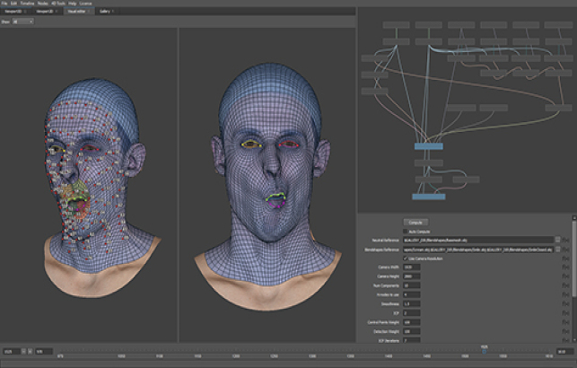
Task: Browse for the Neutral Reference file
Action: tap(557, 241)
